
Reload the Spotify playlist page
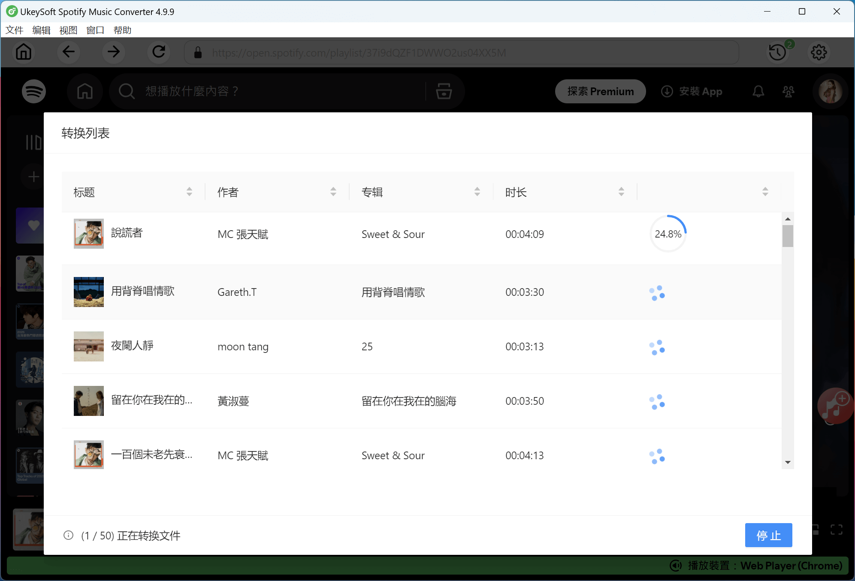click(158, 52)
